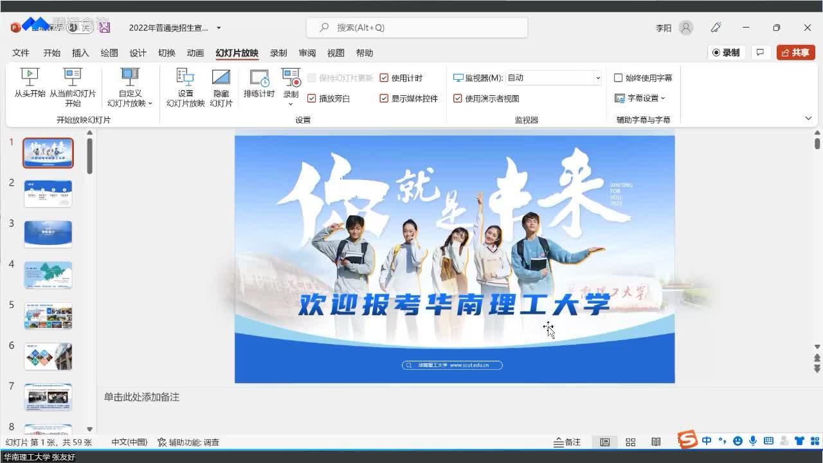Switch to the Review (审阅) tab

[x=307, y=53]
